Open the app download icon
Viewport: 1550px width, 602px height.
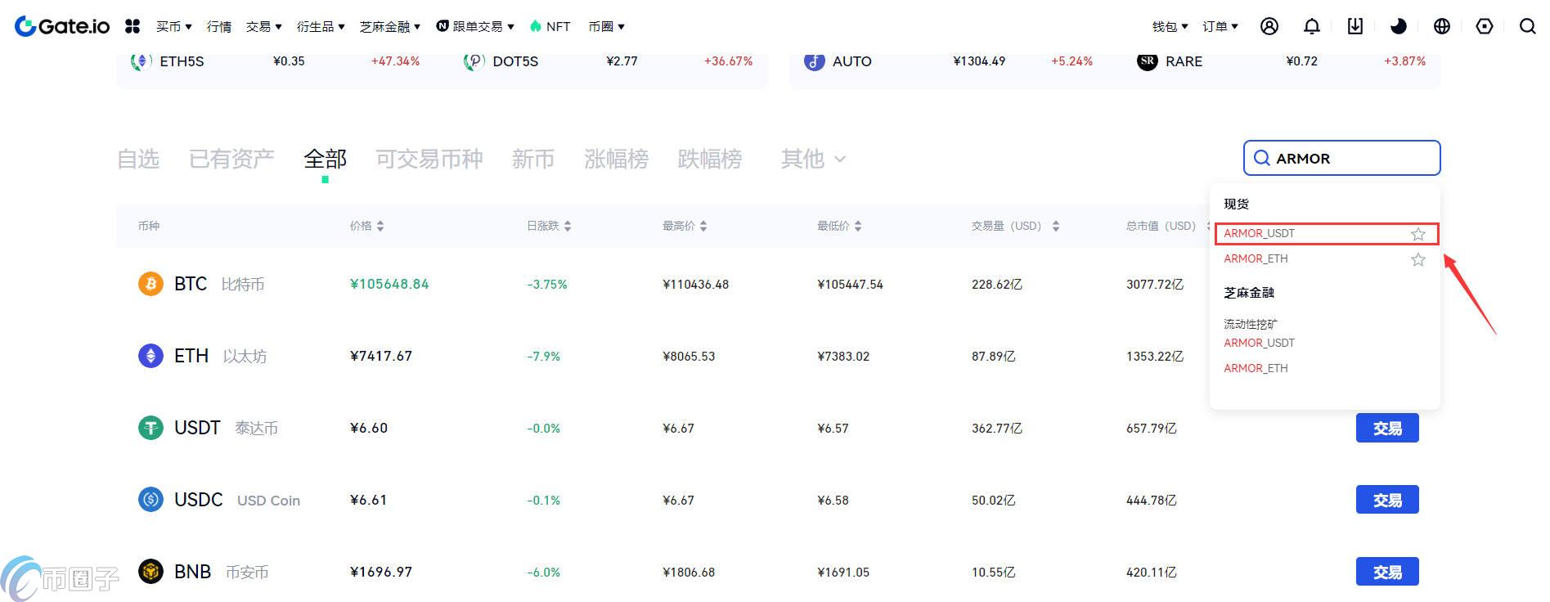click(x=1355, y=26)
